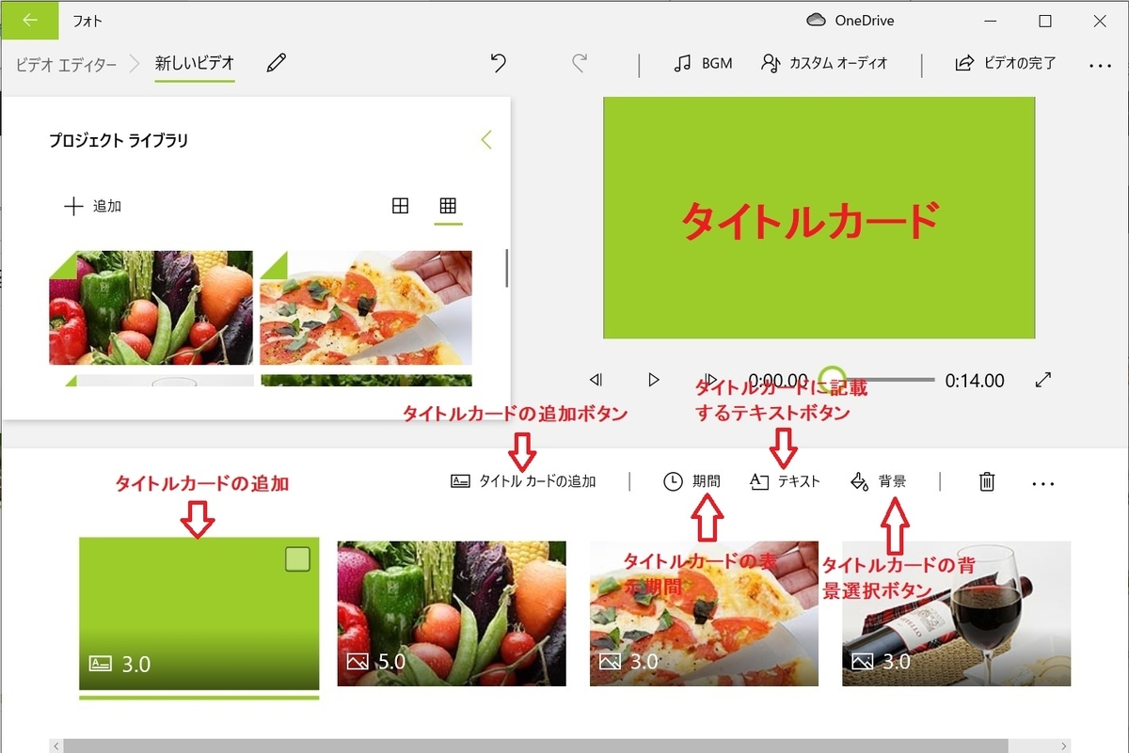Expand preview to fullscreen with the arrows icon
The height and width of the screenshot is (753, 1129).
1042,380
